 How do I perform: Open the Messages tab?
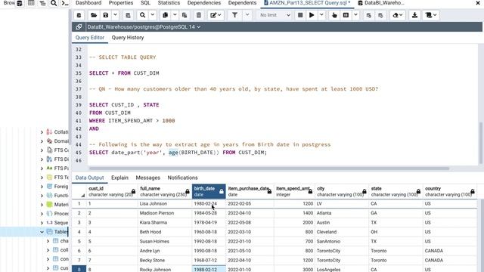pos(148,178)
